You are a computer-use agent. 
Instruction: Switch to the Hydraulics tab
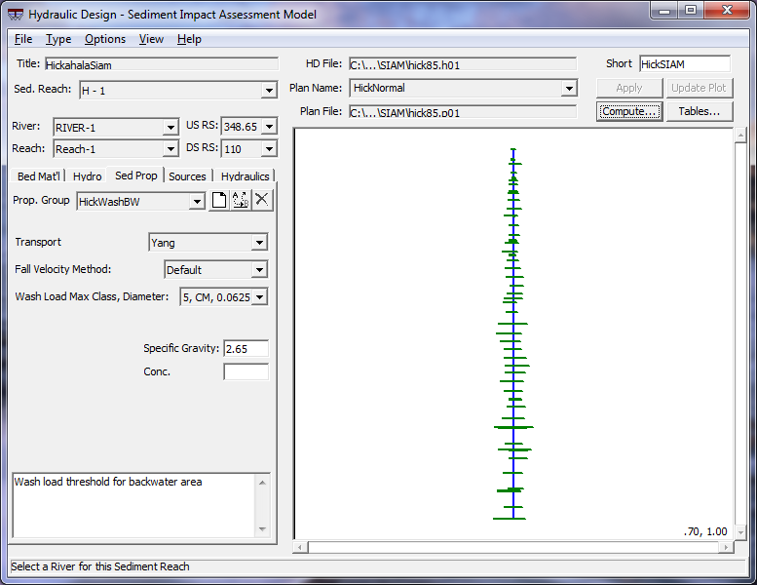coord(245,176)
